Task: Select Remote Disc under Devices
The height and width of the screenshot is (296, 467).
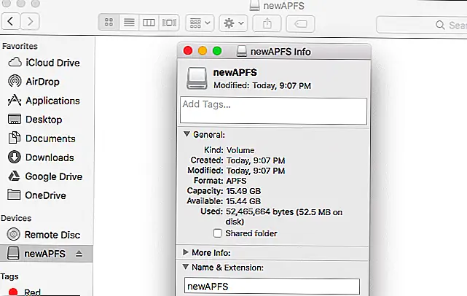Action: (x=52, y=234)
